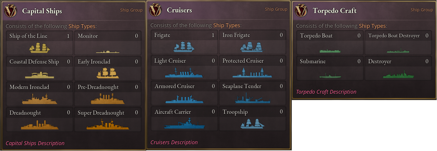Click the Aircraft Carrier silhouette icon
Image resolution: width=437 pixels, height=151 pixels.
(184, 124)
